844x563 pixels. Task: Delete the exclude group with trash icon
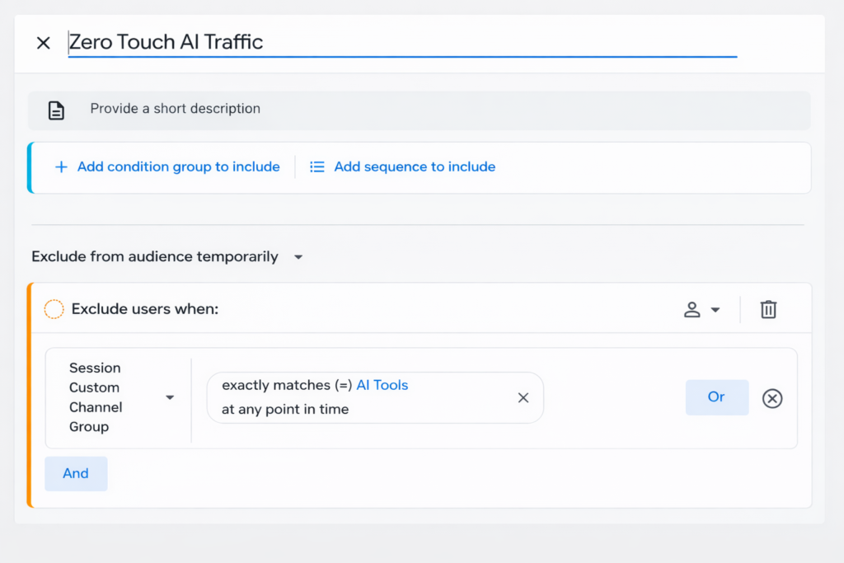pyautogui.click(x=768, y=310)
